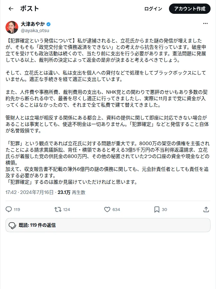This screenshot has height=289, width=216.
Task: Click the ポスト page heading
Action: click(29, 9)
